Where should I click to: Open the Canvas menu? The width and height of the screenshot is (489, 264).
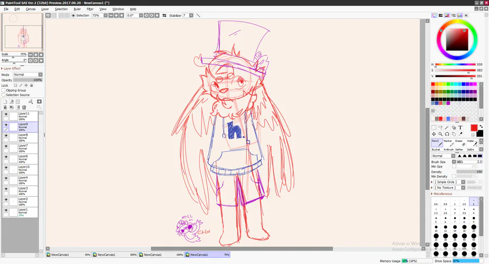[x=30, y=9]
